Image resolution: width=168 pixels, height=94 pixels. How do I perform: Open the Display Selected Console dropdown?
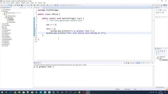point(145,63)
